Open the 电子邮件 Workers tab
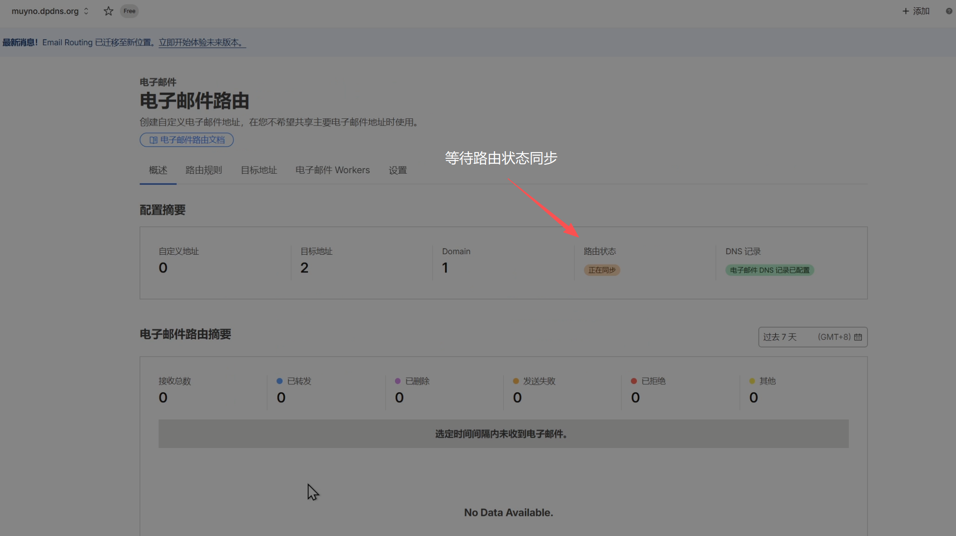 pyautogui.click(x=332, y=170)
